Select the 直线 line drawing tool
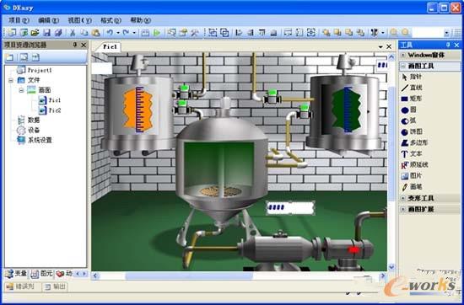Screen dimensions: 464x305 point(412,88)
